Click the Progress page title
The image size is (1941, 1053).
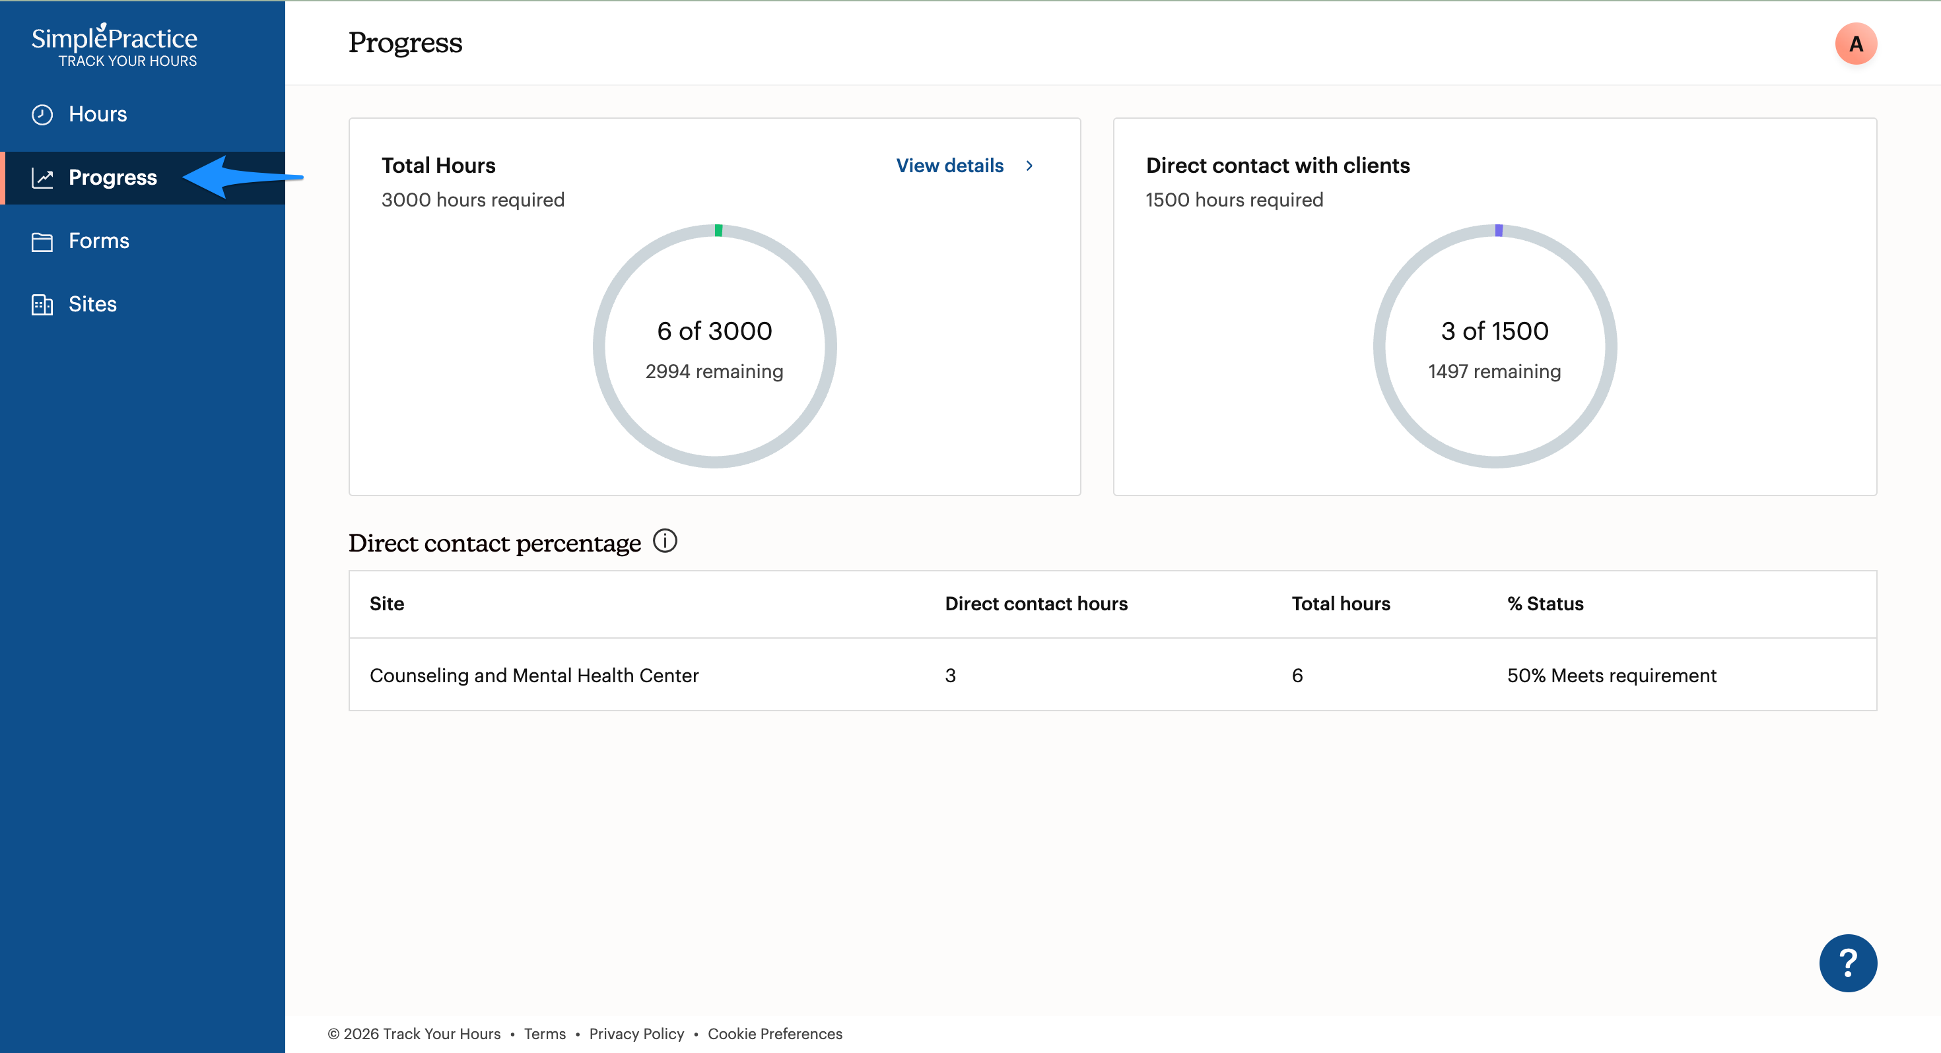coord(405,43)
